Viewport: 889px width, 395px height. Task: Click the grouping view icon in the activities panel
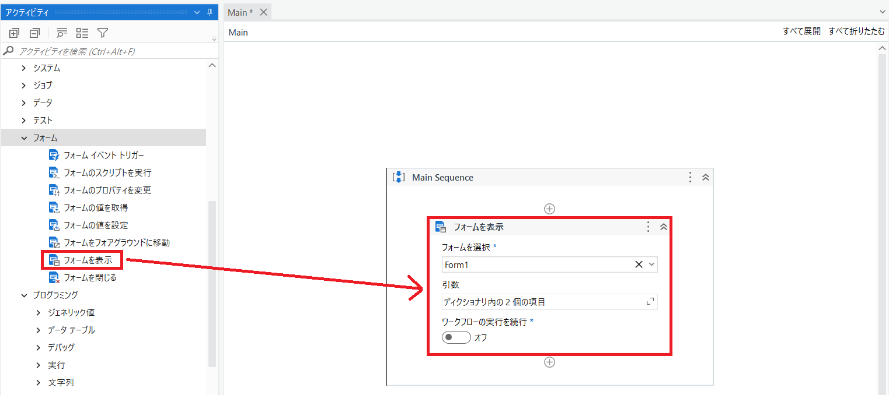pos(82,33)
